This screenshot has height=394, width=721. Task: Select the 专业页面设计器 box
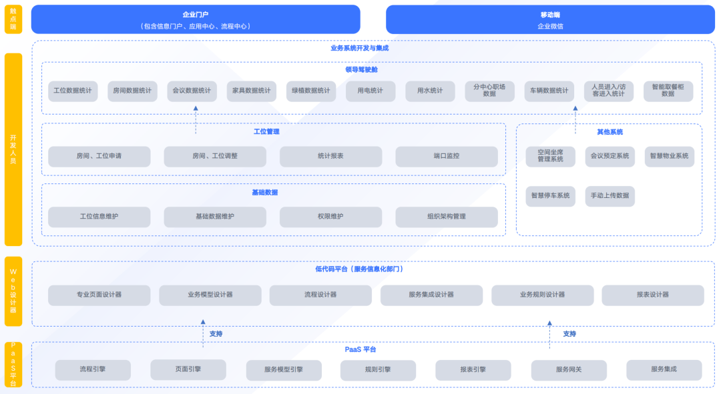click(99, 295)
